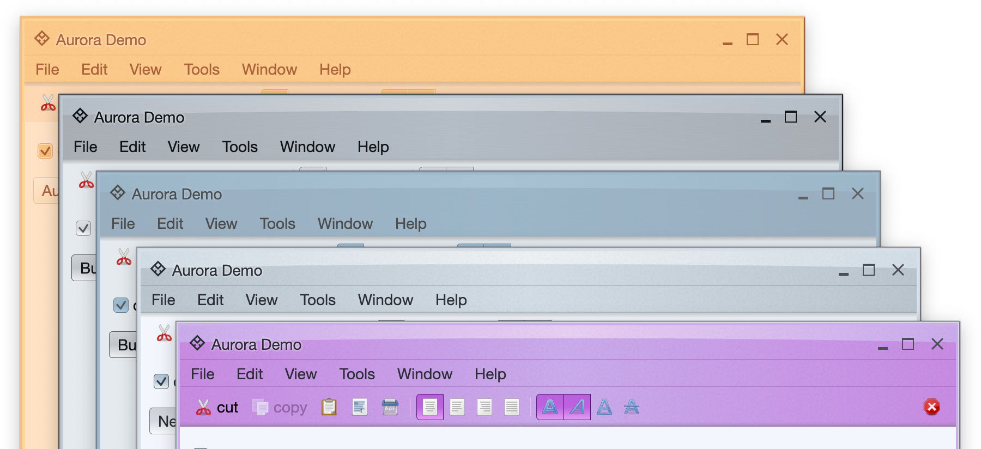Open the Tools menu in the blue window
The width and height of the screenshot is (981, 449).
point(277,223)
